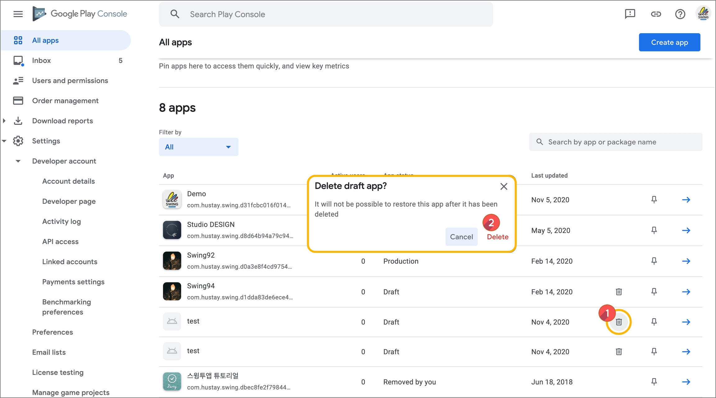Confirm with the red Delete button

click(498, 237)
